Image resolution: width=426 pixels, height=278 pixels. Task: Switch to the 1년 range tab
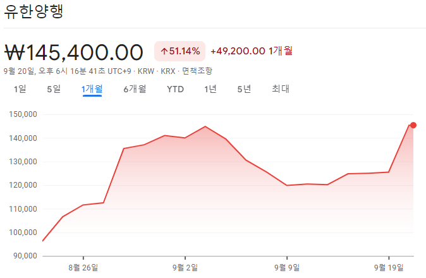[210, 89]
